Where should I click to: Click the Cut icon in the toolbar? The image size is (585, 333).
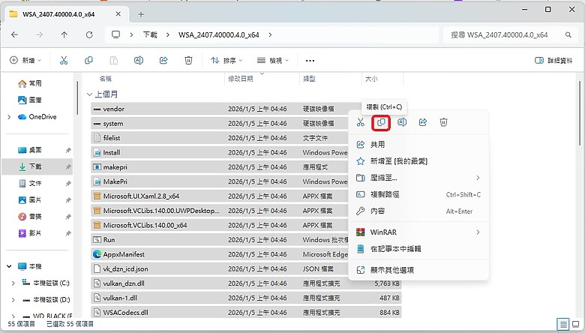64,61
